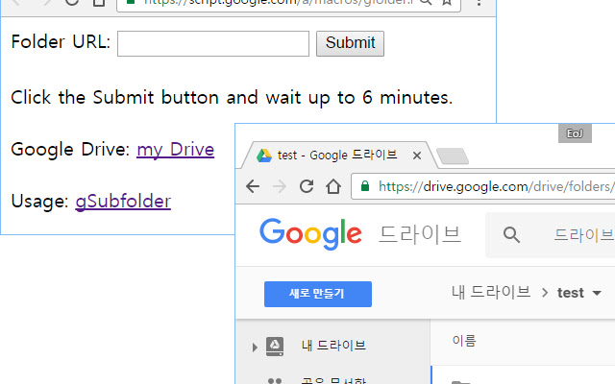Open Chrome menu dots in script window
The height and width of the screenshot is (384, 615).
pos(479,2)
